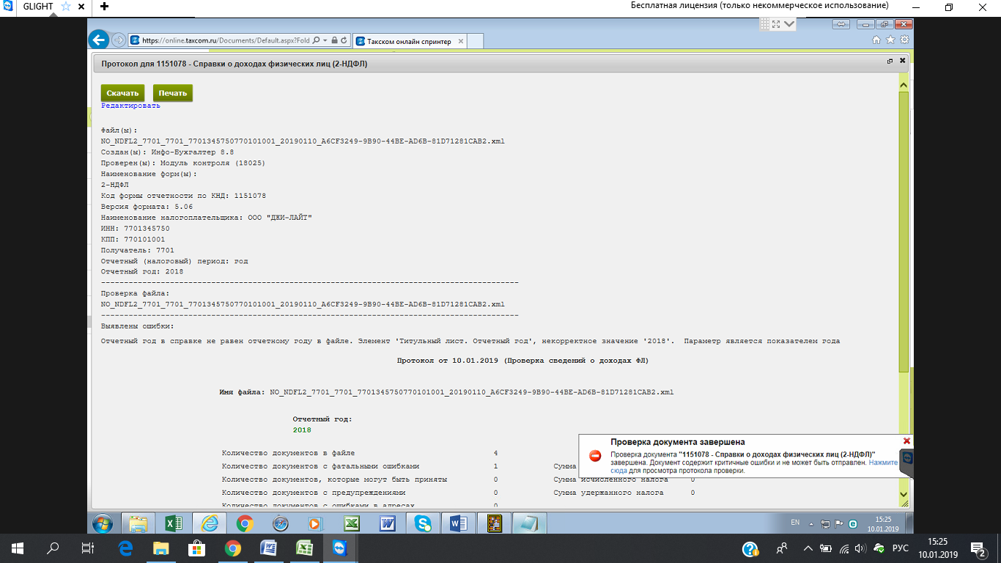Open Microsoft Store on local taskbar

pyautogui.click(x=196, y=548)
